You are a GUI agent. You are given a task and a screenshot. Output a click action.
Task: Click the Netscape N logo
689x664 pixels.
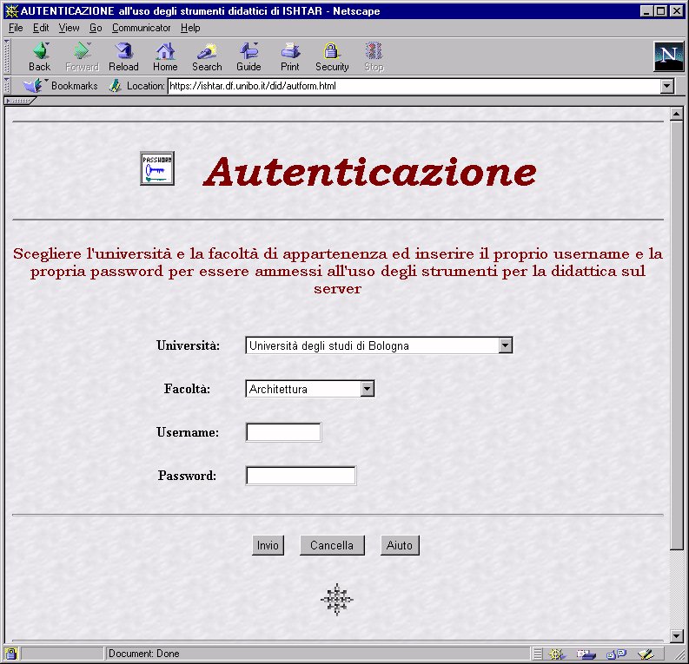668,56
